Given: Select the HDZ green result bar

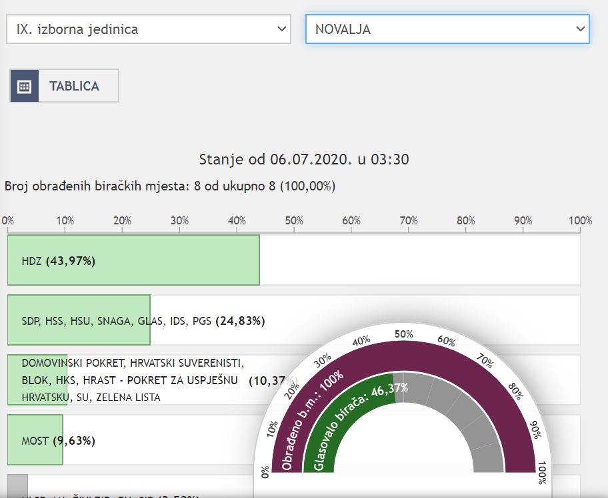Looking at the screenshot, I should [133, 260].
